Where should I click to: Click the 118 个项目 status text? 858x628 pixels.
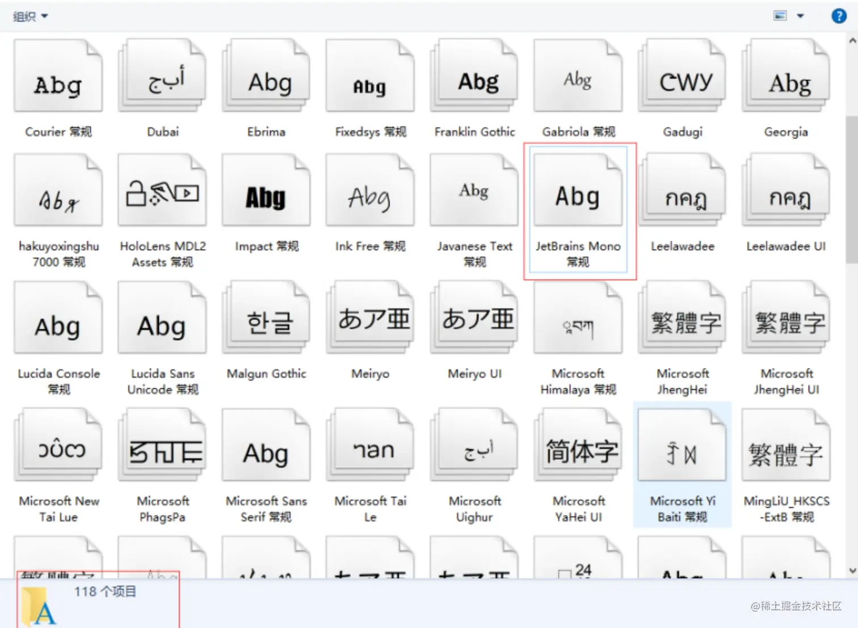click(105, 592)
